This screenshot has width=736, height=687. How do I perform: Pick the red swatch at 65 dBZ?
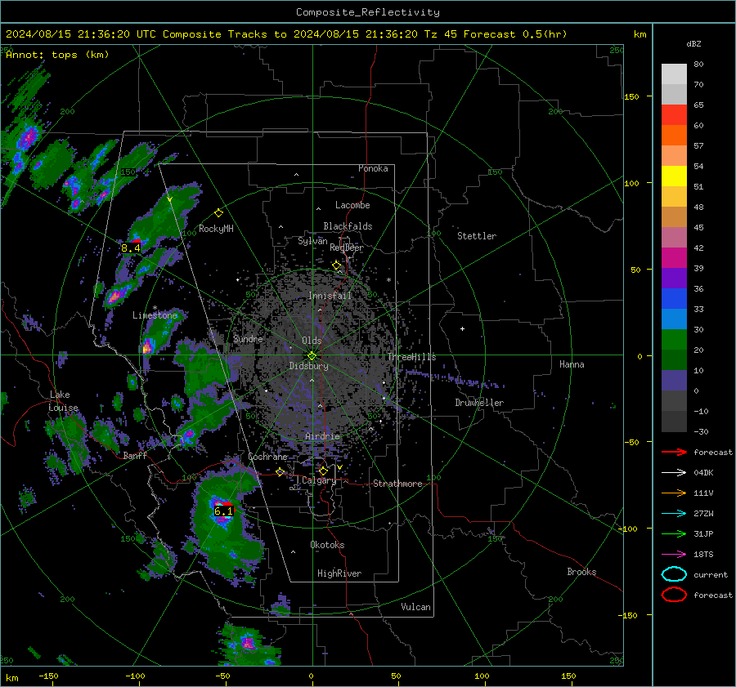coord(674,115)
